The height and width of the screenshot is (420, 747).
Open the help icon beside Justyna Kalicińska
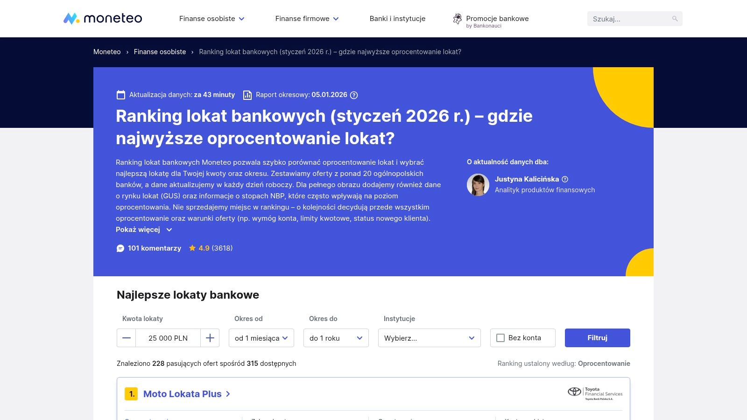click(x=565, y=179)
